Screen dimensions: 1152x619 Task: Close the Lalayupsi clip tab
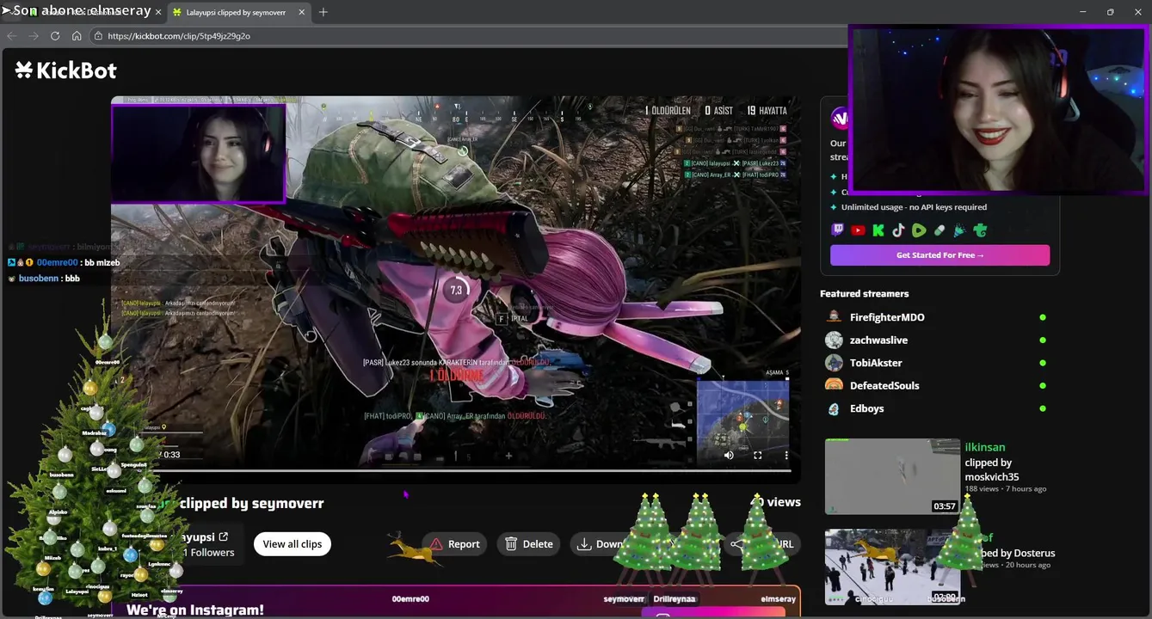301,12
